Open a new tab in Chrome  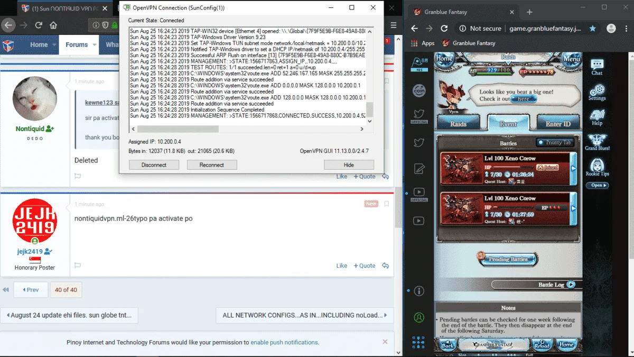click(529, 12)
